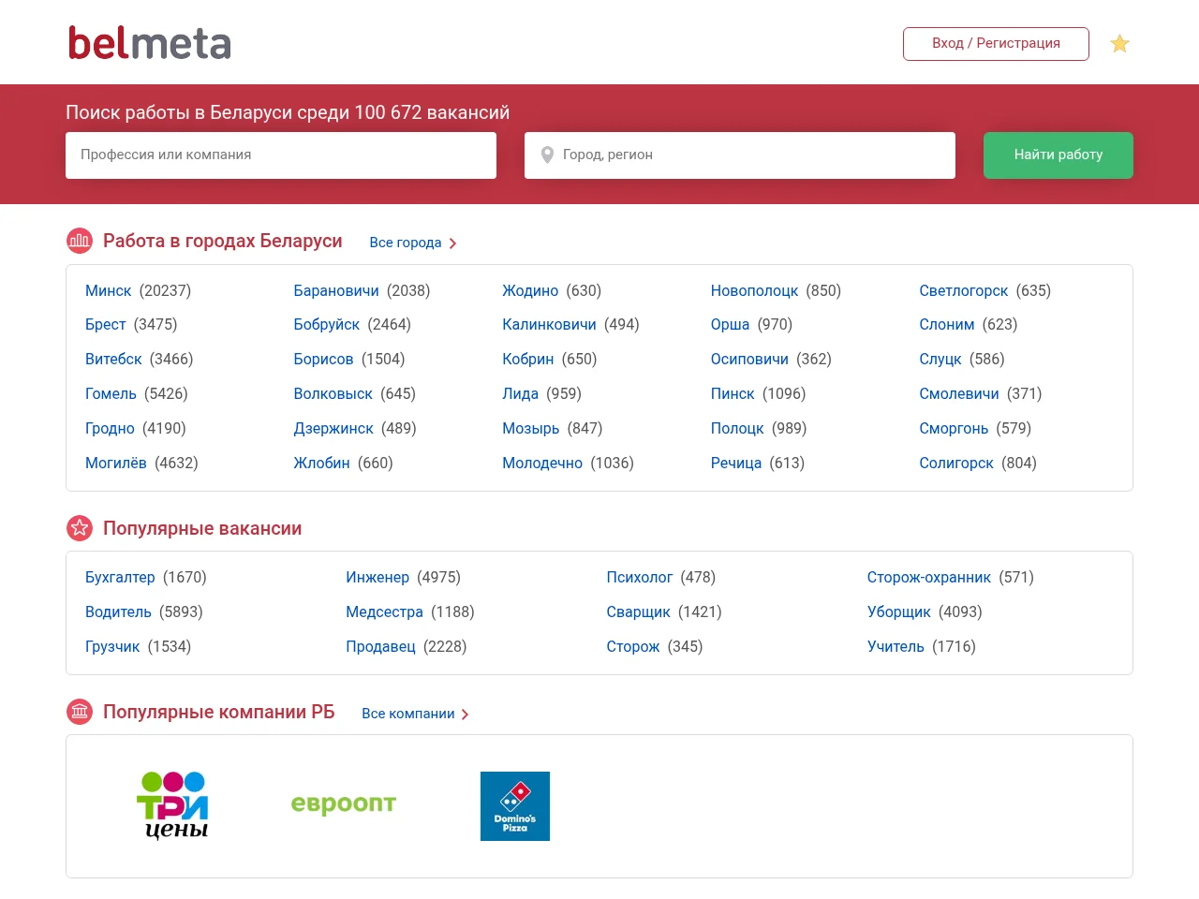Image resolution: width=1199 pixels, height=899 pixels.
Task: Open jobs in Светлогорск
Action: pyautogui.click(x=964, y=290)
